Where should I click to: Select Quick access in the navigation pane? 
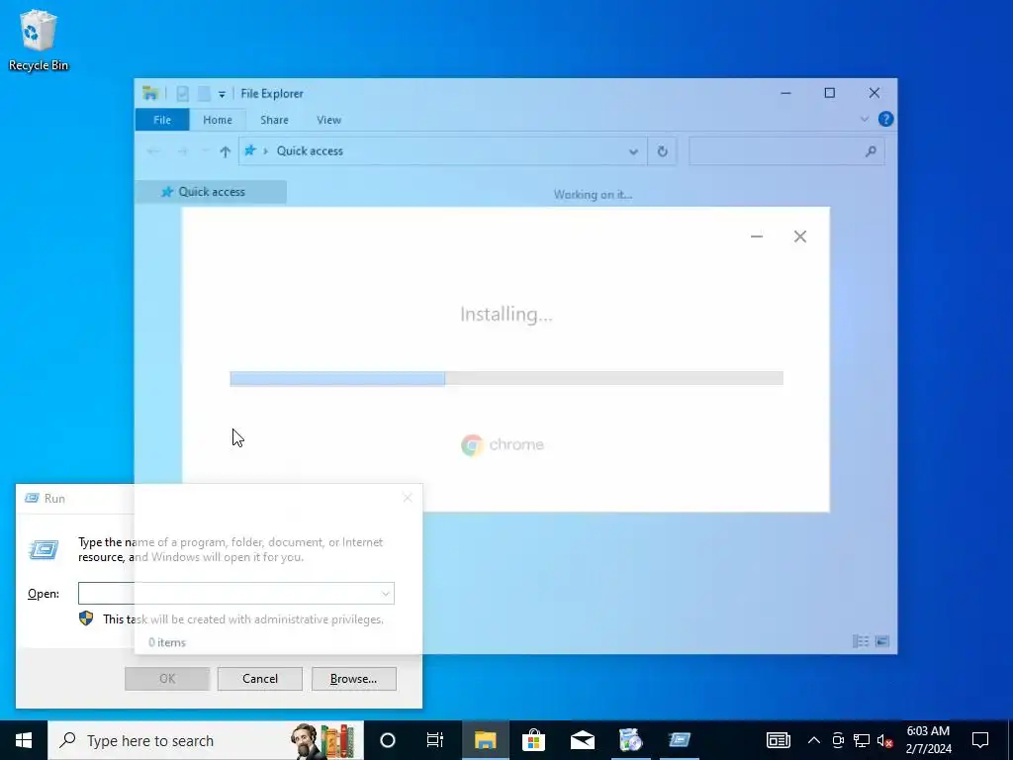point(212,192)
